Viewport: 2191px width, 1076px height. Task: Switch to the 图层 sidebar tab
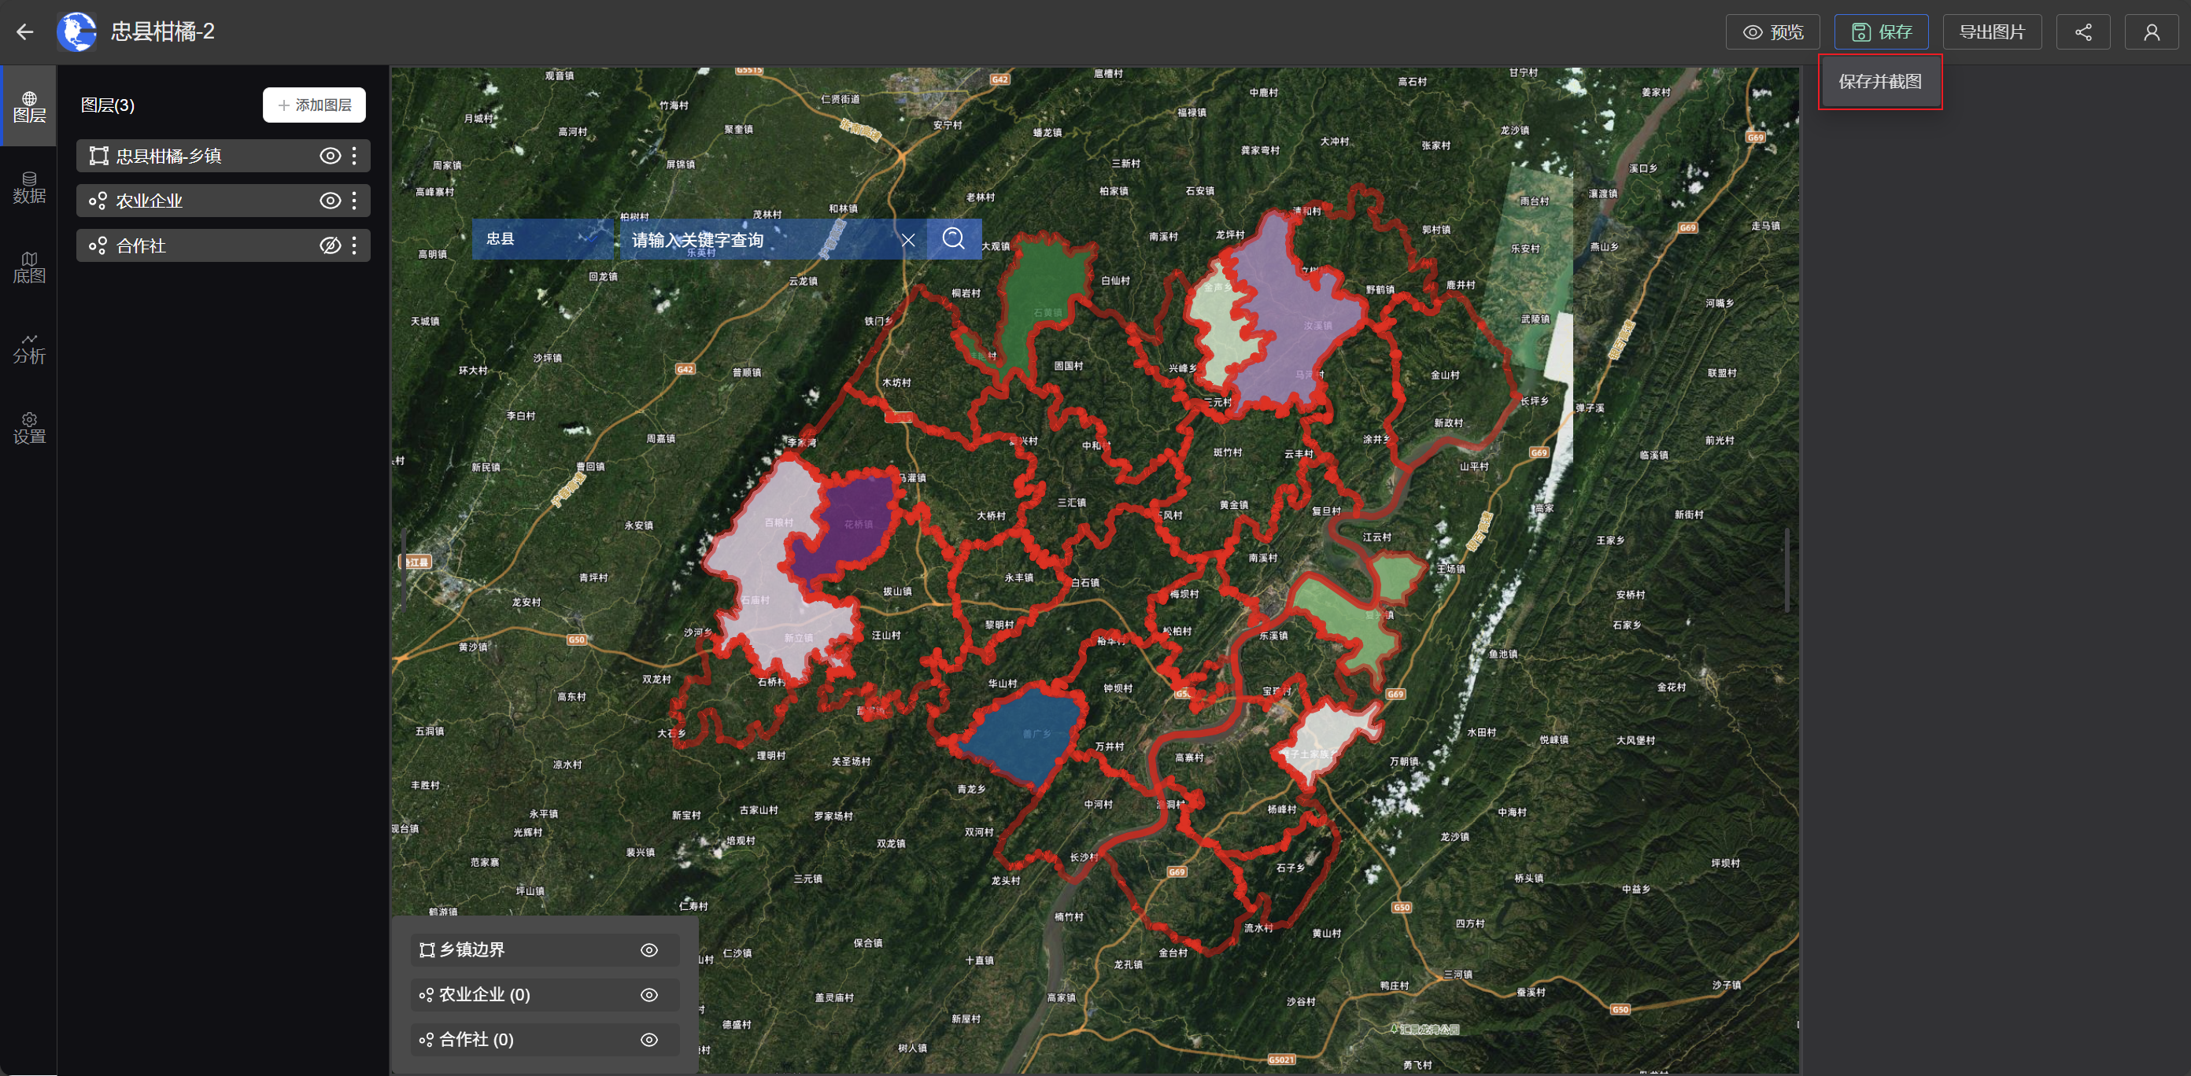tap(29, 106)
